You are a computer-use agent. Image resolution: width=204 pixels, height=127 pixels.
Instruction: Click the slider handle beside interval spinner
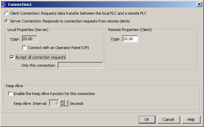(67, 103)
